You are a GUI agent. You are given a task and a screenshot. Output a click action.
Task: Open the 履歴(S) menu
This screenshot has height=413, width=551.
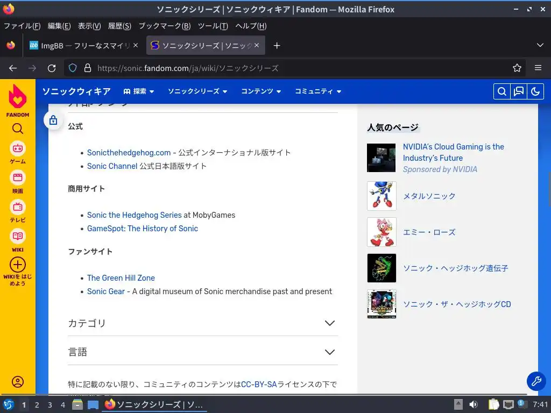pos(119,26)
